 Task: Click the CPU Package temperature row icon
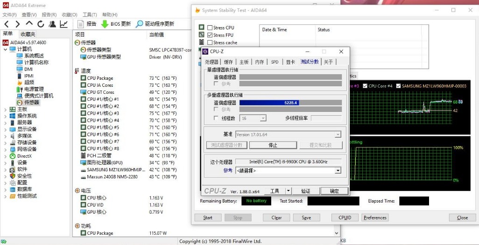83,78
